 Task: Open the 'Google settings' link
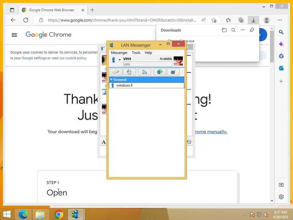click(34, 58)
